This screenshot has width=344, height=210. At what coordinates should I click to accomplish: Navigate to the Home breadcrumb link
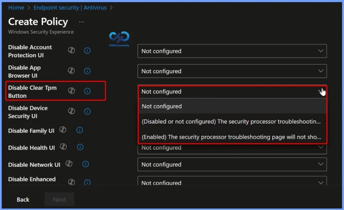coord(16,7)
